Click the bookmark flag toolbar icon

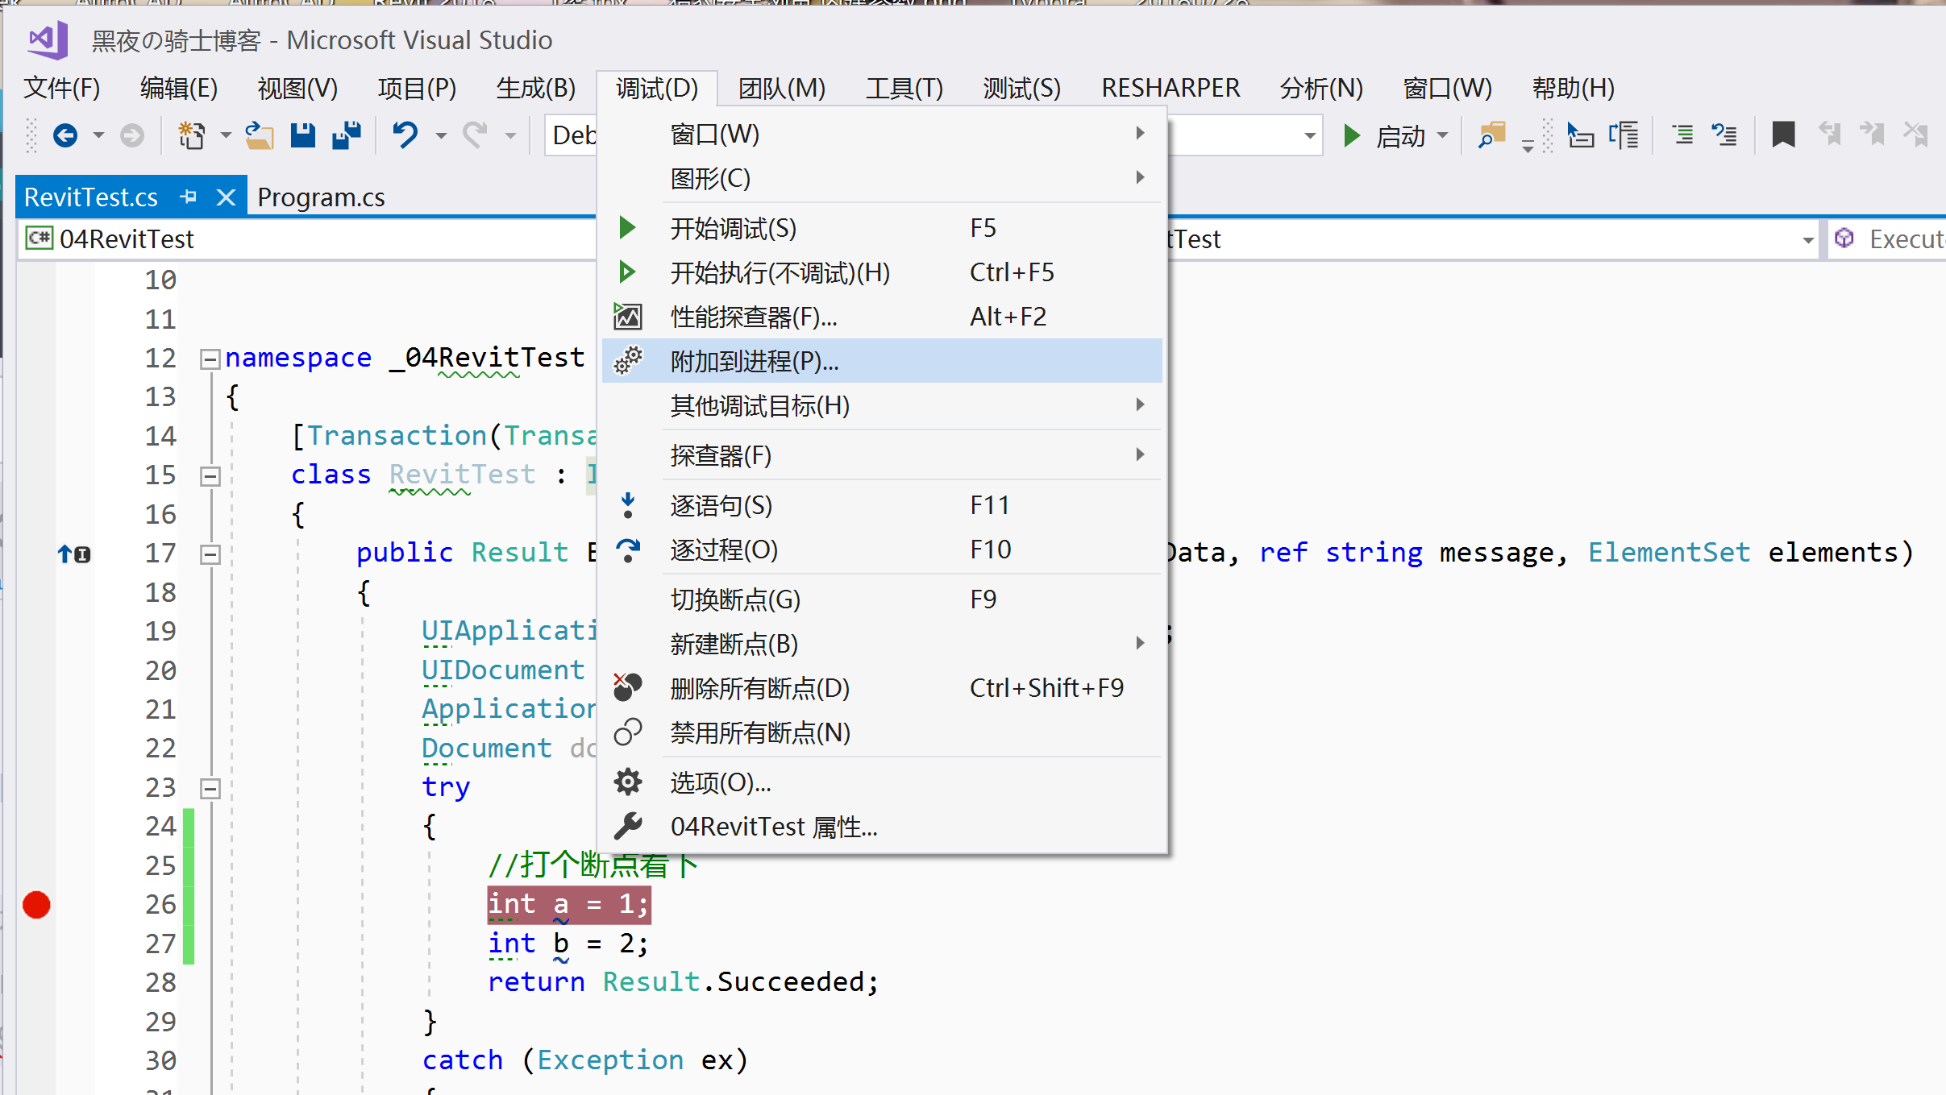1783,135
